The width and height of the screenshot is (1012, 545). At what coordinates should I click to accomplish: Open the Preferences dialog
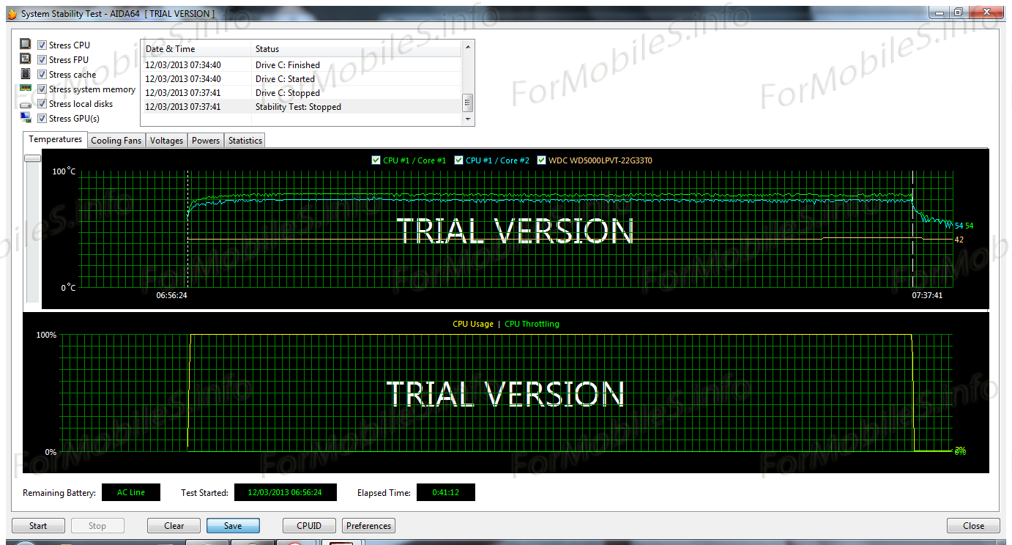click(368, 526)
